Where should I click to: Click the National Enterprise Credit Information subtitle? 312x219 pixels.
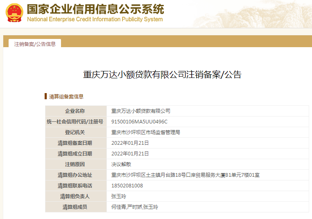[95, 19]
